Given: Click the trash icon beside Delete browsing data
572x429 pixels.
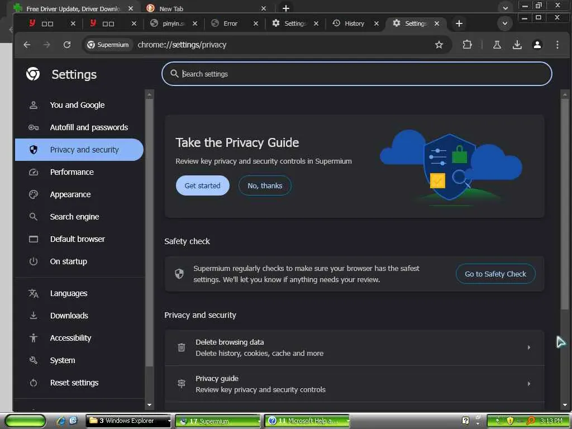Looking at the screenshot, I should (x=182, y=347).
